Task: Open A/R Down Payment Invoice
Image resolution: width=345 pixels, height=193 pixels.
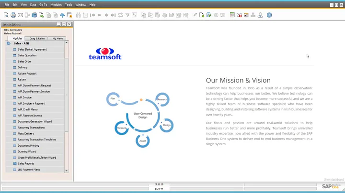Action: coord(34,91)
